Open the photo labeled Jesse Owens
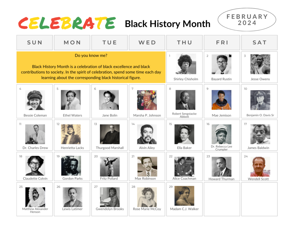The width and height of the screenshot is (294, 227). click(x=260, y=64)
